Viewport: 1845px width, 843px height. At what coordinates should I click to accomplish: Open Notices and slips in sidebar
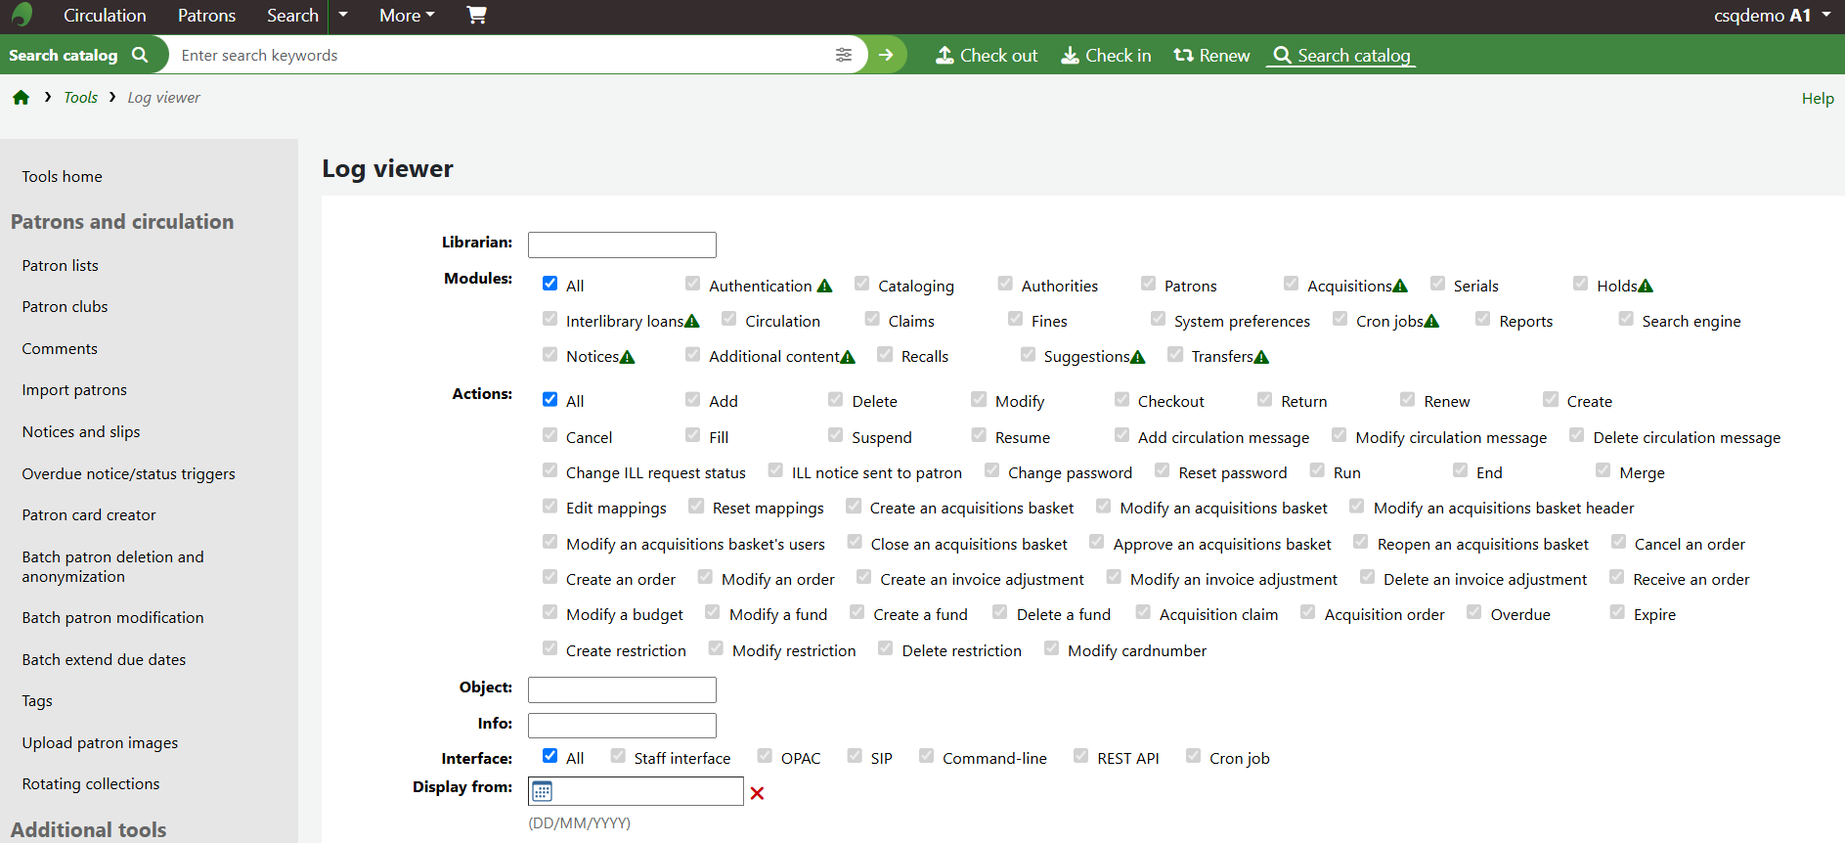(81, 431)
